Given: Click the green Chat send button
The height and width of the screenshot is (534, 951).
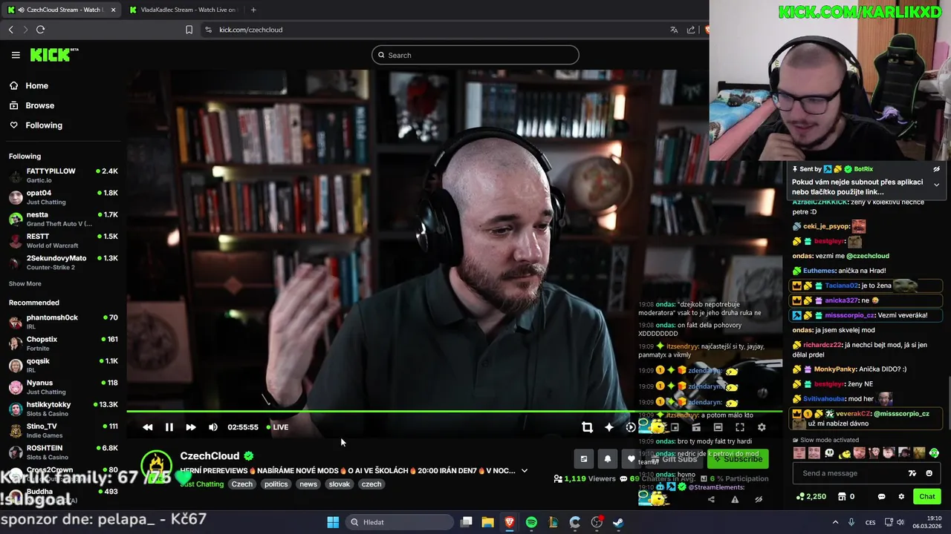Looking at the screenshot, I should point(927,497).
